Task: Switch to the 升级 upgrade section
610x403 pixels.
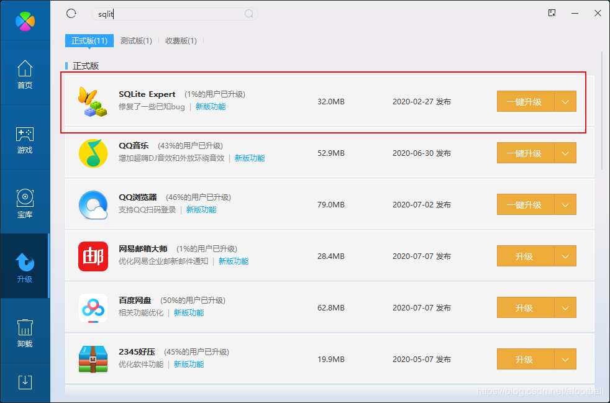Action: click(x=25, y=265)
